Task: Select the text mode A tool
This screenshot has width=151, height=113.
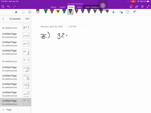Action: (x=16, y=12)
